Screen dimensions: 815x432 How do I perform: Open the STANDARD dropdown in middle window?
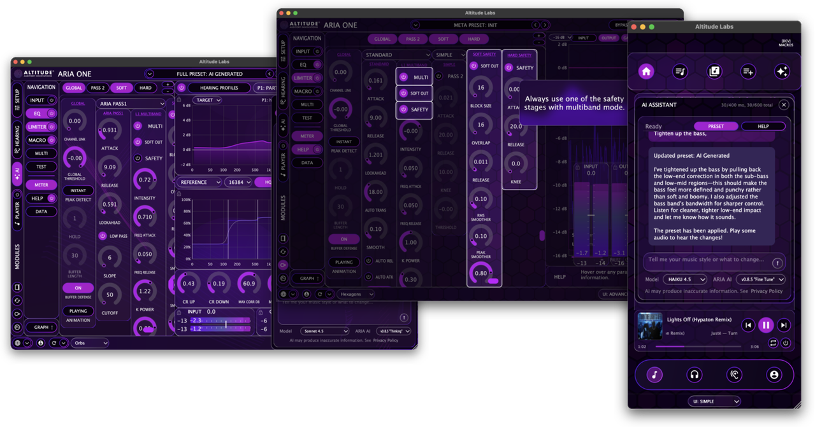coord(397,55)
